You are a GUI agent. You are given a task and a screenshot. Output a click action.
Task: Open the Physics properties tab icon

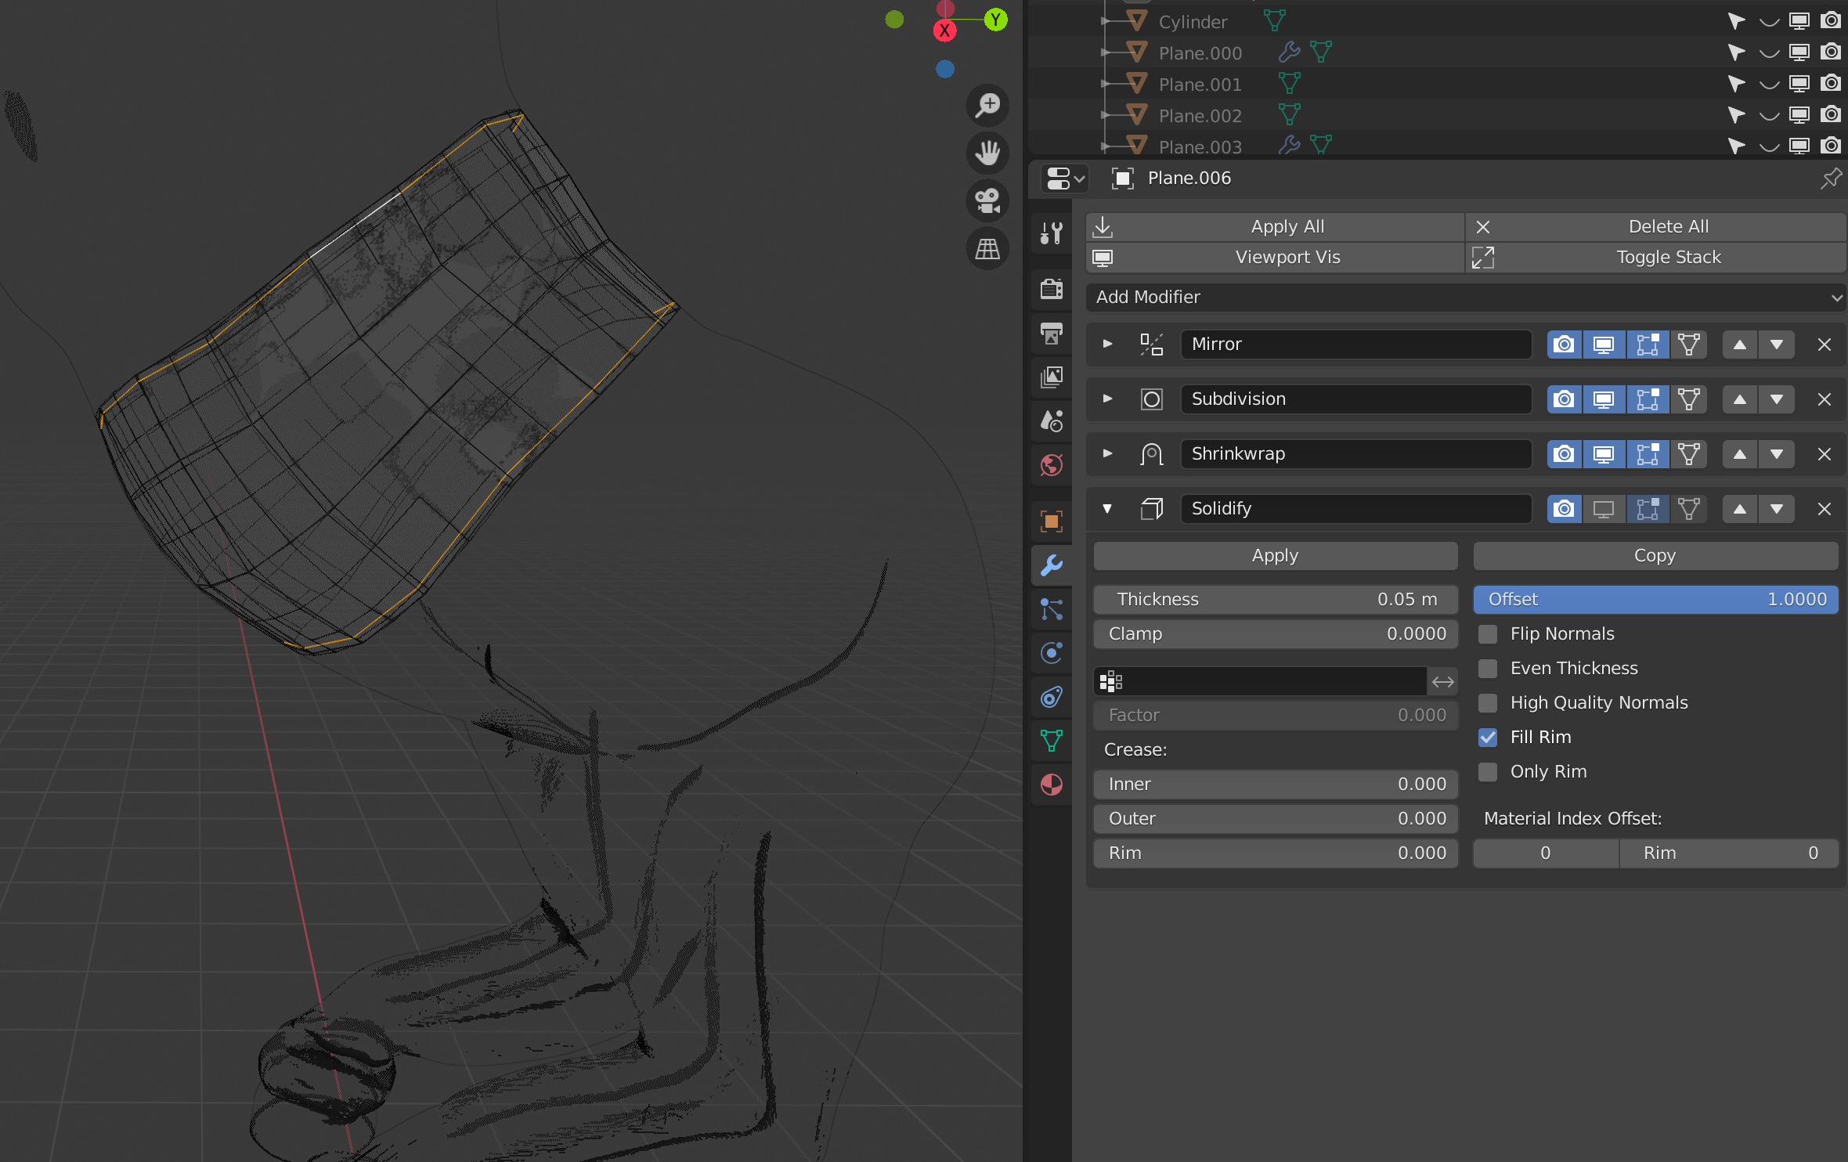click(1052, 653)
